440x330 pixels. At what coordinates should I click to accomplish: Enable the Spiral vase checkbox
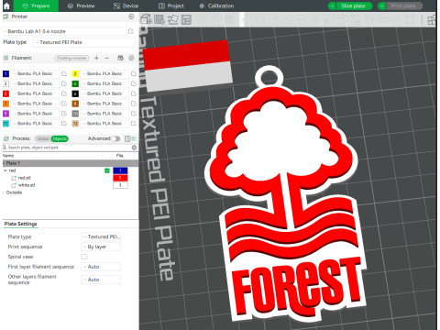(x=83, y=257)
